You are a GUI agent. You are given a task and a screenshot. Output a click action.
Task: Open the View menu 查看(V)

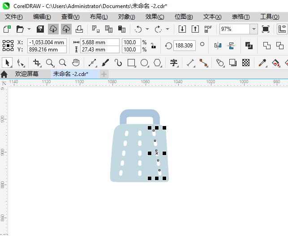tap(70, 17)
